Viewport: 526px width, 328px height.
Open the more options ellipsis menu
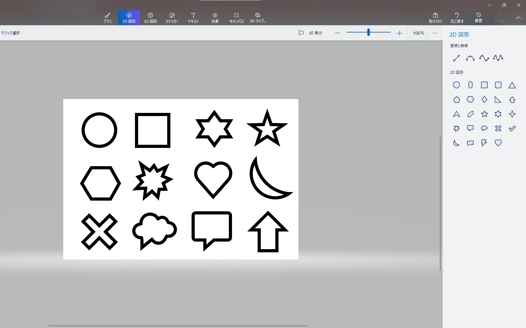point(435,33)
